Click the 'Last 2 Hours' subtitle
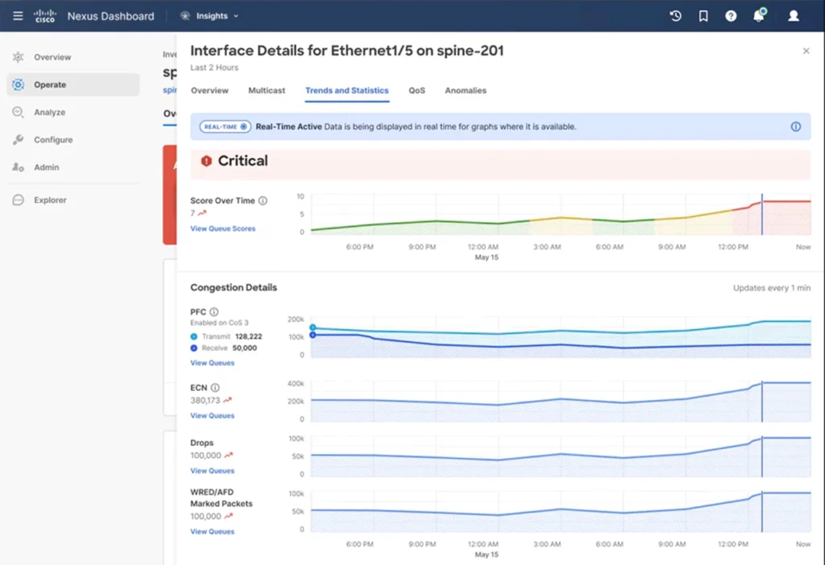Viewport: 825px width, 565px height. point(214,68)
